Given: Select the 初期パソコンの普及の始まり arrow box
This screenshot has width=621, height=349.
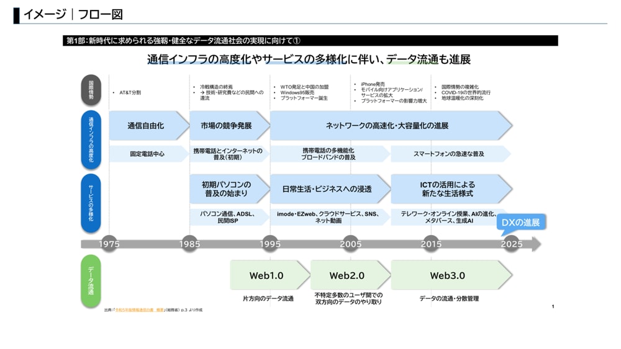Looking at the screenshot, I should (x=230, y=189).
